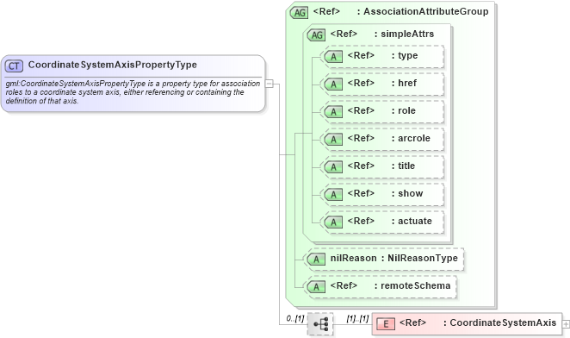Screen dimensions: 570x338
Task: Click the AG icon of AssociationAttributeGroup
Action: click(x=299, y=13)
